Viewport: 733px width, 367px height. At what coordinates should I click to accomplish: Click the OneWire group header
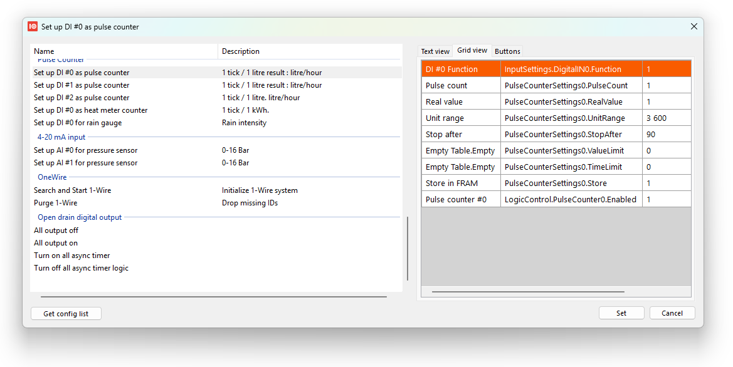pos(53,177)
